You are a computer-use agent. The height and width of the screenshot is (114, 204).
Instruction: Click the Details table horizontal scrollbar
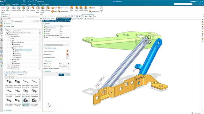pyautogui.click(x=54, y=45)
